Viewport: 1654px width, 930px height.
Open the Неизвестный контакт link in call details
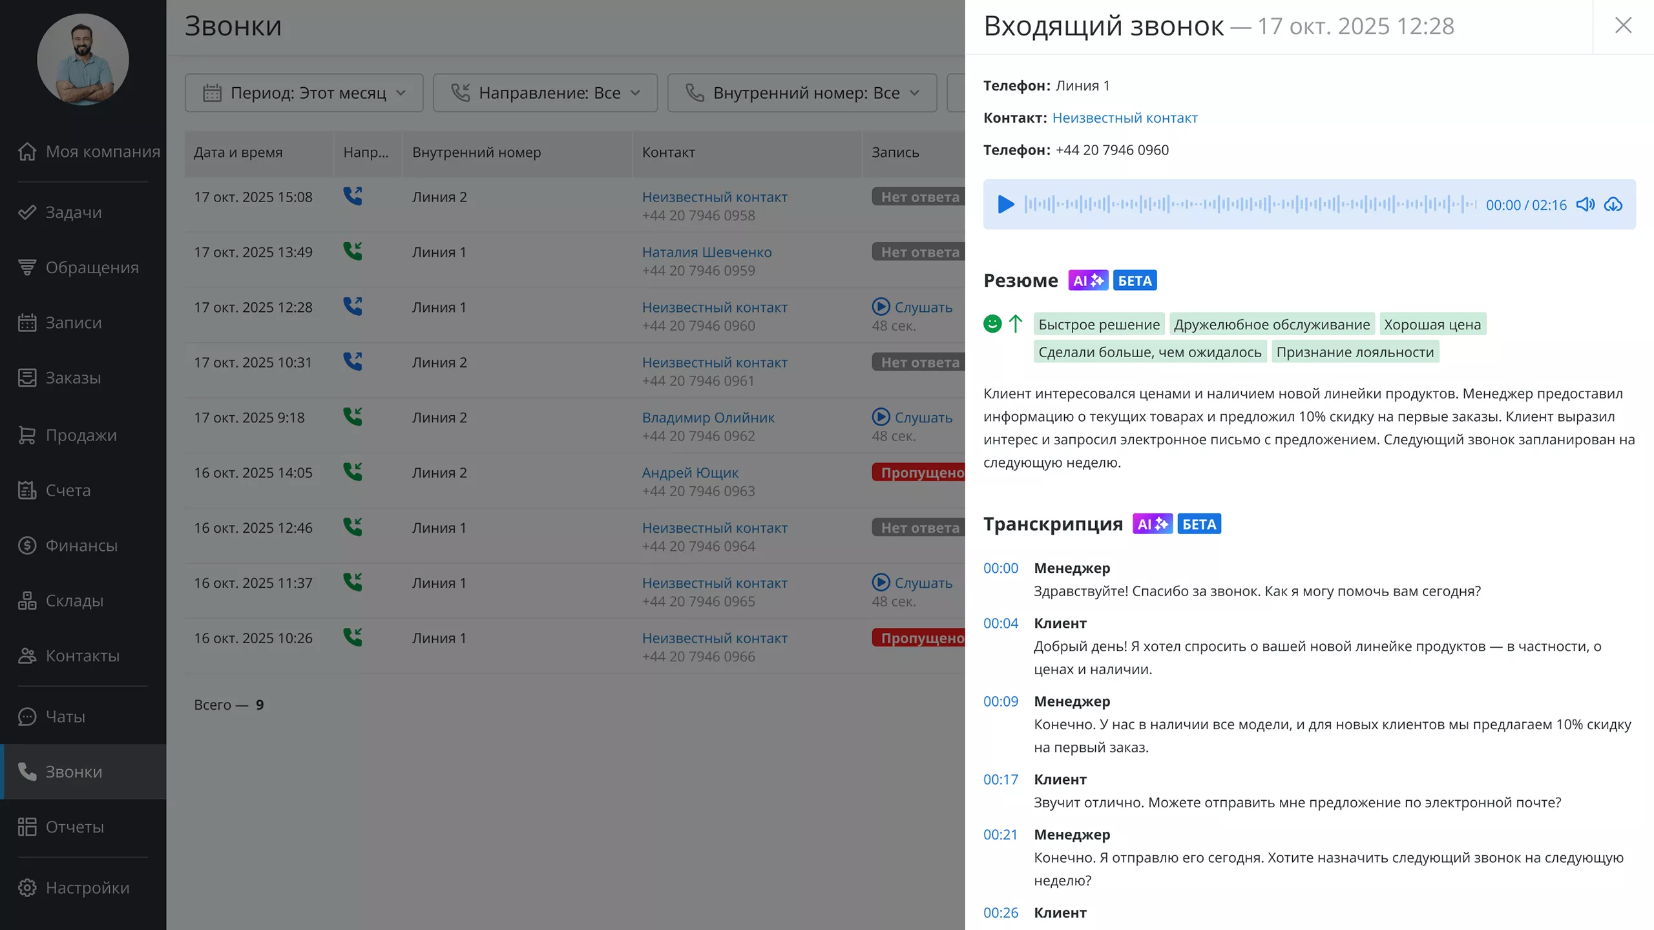click(x=1125, y=118)
